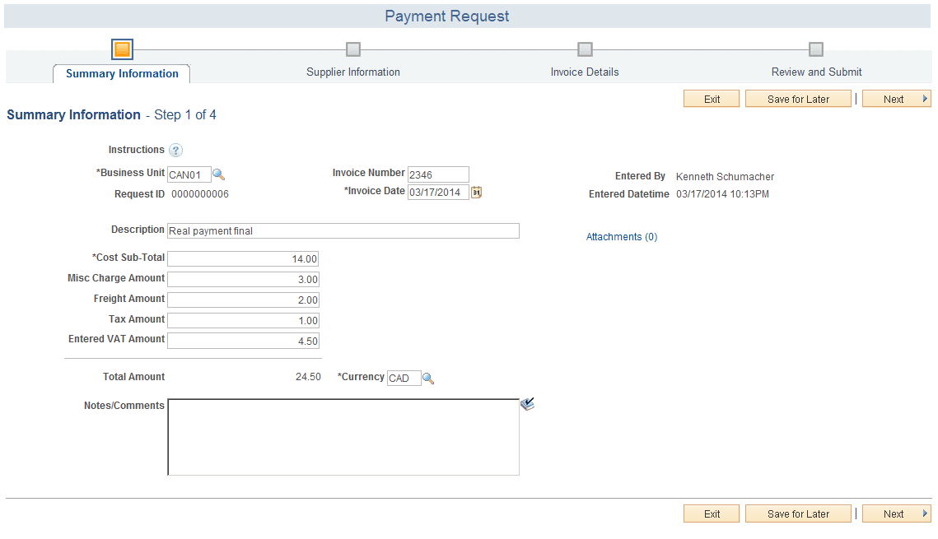The height and width of the screenshot is (539, 938).
Task: Run spell check on Notes/Comments
Action: pos(528,403)
